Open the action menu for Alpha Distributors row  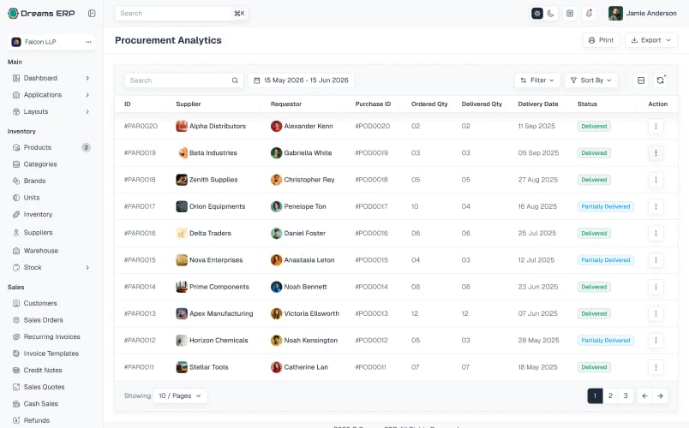click(x=656, y=126)
